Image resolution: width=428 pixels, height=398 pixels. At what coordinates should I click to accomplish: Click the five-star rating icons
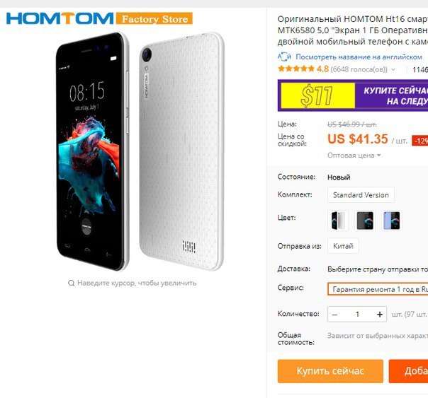pyautogui.click(x=296, y=69)
